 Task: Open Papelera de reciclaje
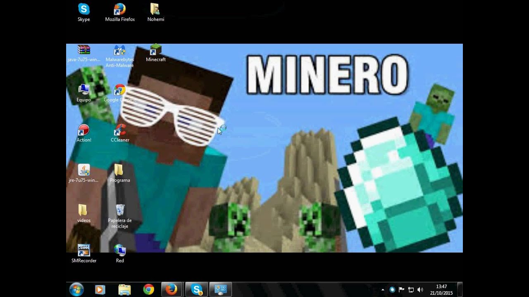120,217
